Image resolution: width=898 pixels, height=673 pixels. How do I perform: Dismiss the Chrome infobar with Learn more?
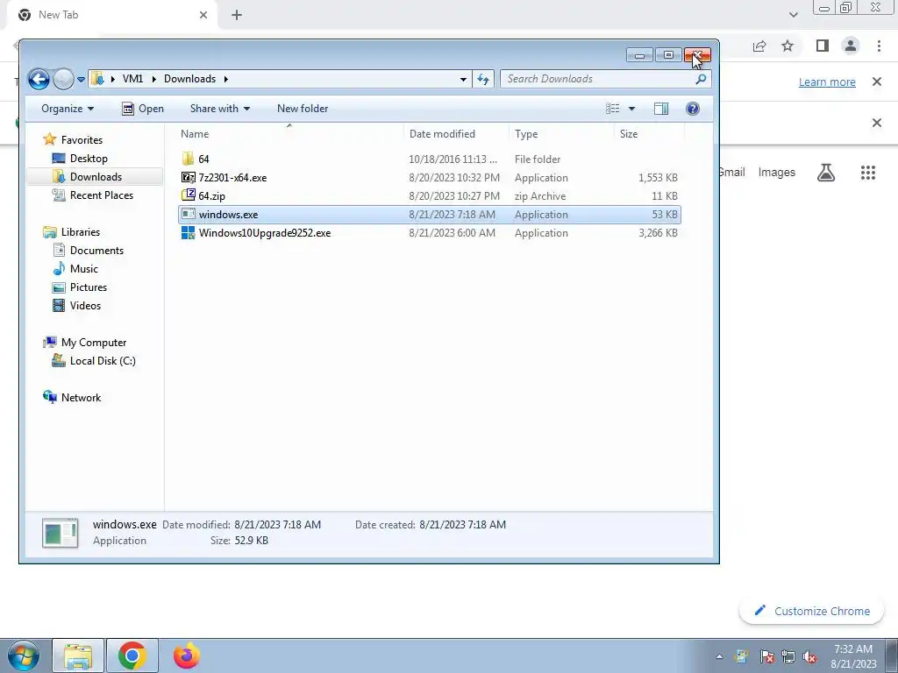pos(876,81)
